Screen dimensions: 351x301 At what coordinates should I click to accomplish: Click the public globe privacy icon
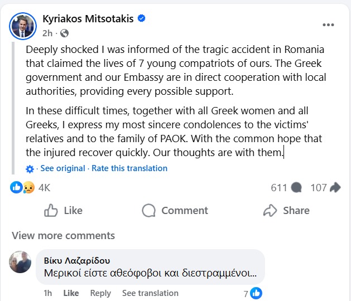tap(64, 33)
